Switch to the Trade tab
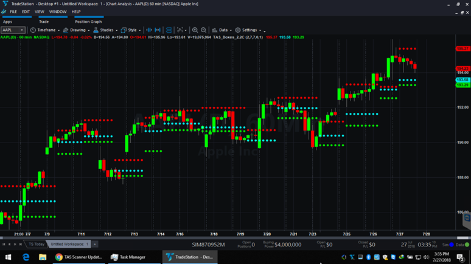The height and width of the screenshot is (264, 471). click(x=44, y=22)
